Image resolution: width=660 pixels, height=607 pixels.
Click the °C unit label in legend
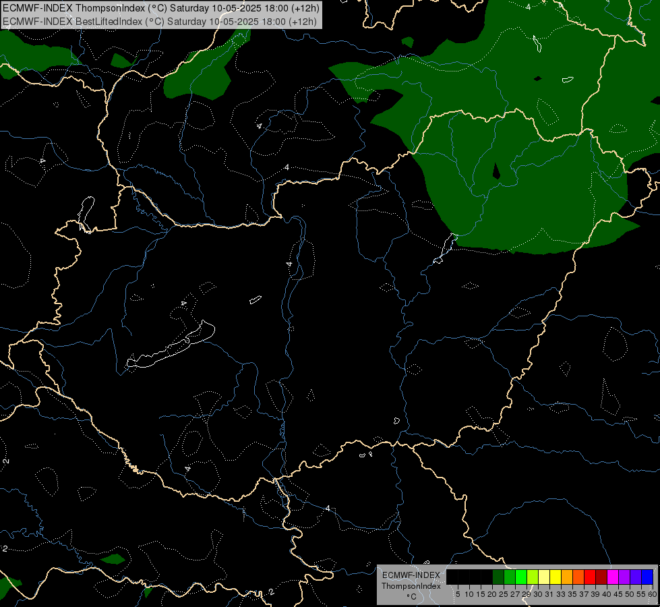[411, 596]
